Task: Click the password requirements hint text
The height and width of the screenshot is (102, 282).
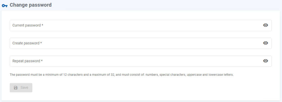Action: (122, 75)
